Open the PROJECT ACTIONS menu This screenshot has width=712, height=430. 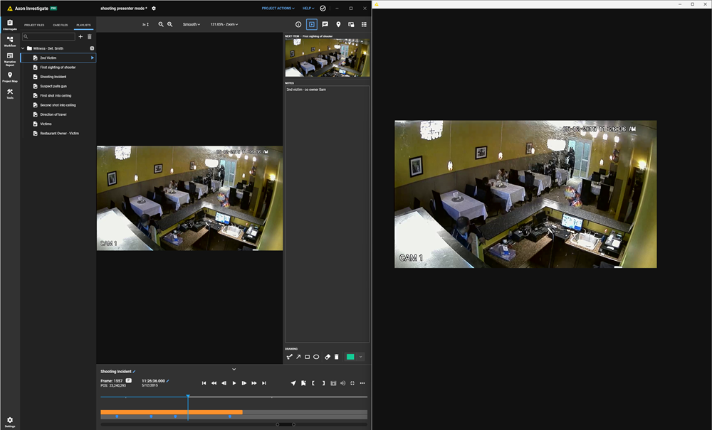click(x=278, y=8)
